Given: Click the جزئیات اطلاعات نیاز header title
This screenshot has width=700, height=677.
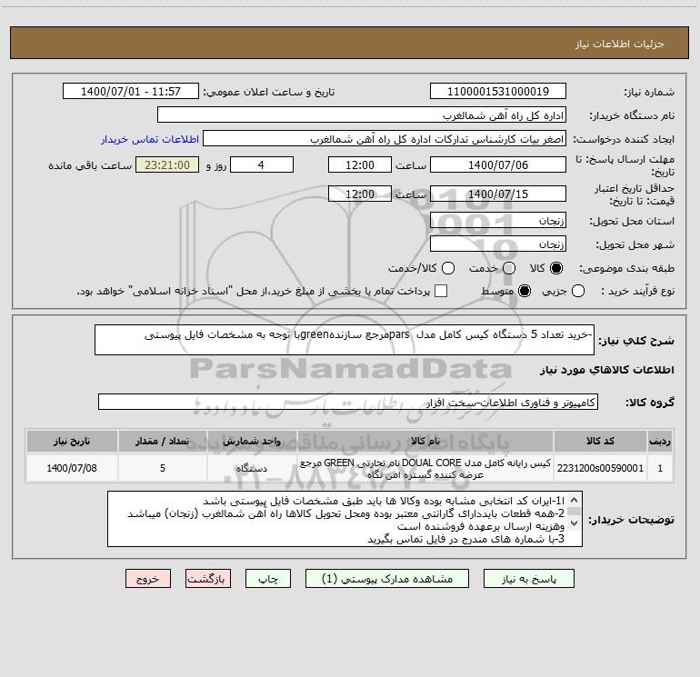Looking at the screenshot, I should (620, 44).
